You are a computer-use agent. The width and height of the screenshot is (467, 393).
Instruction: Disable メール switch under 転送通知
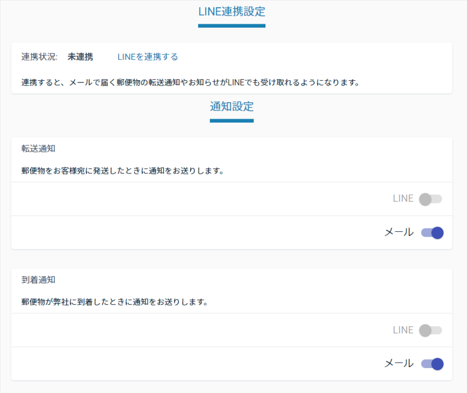point(432,233)
